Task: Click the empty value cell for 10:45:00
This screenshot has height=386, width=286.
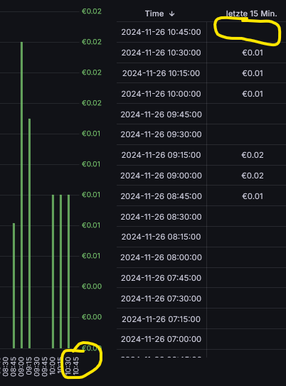Action: click(x=246, y=32)
